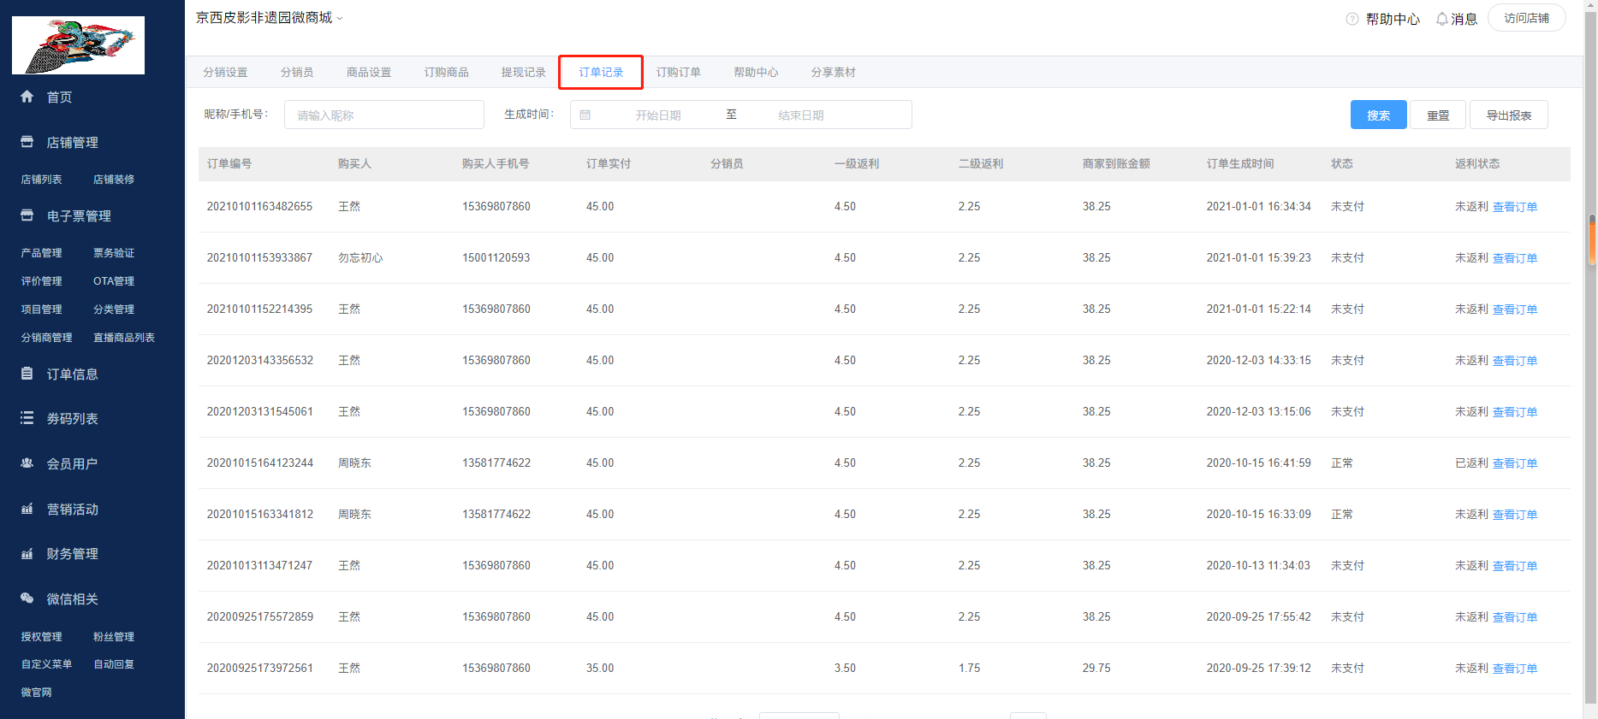The width and height of the screenshot is (1598, 719).
Task: Click the clipboard icon beside 订单信息
Action: (x=27, y=374)
